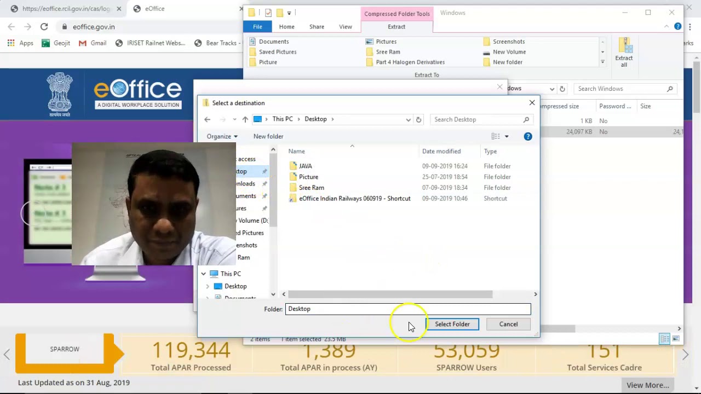Expand the dialog address bar history dropdown
701x394 pixels.
pyautogui.click(x=408, y=119)
